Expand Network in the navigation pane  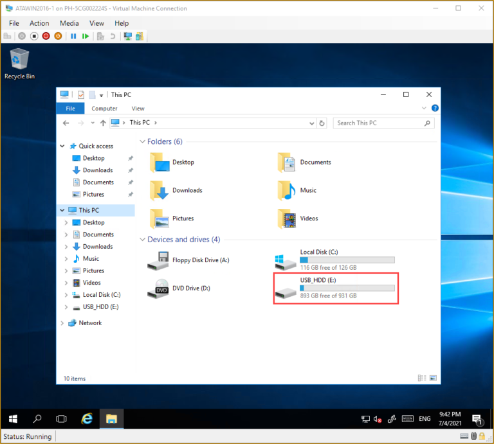pos(62,323)
